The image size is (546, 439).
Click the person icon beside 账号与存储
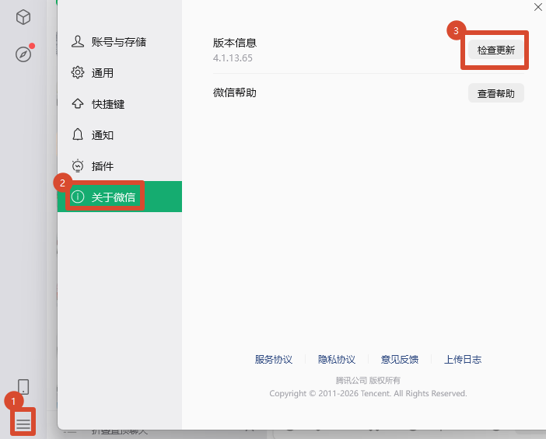(77, 41)
